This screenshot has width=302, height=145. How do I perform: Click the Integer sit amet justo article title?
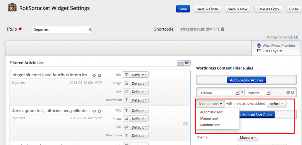(x=51, y=75)
